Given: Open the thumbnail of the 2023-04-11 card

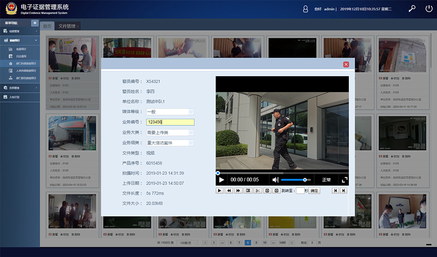Looking at the screenshot, I should [x=403, y=55].
